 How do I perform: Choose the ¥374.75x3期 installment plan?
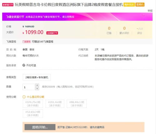coord(33,104)
